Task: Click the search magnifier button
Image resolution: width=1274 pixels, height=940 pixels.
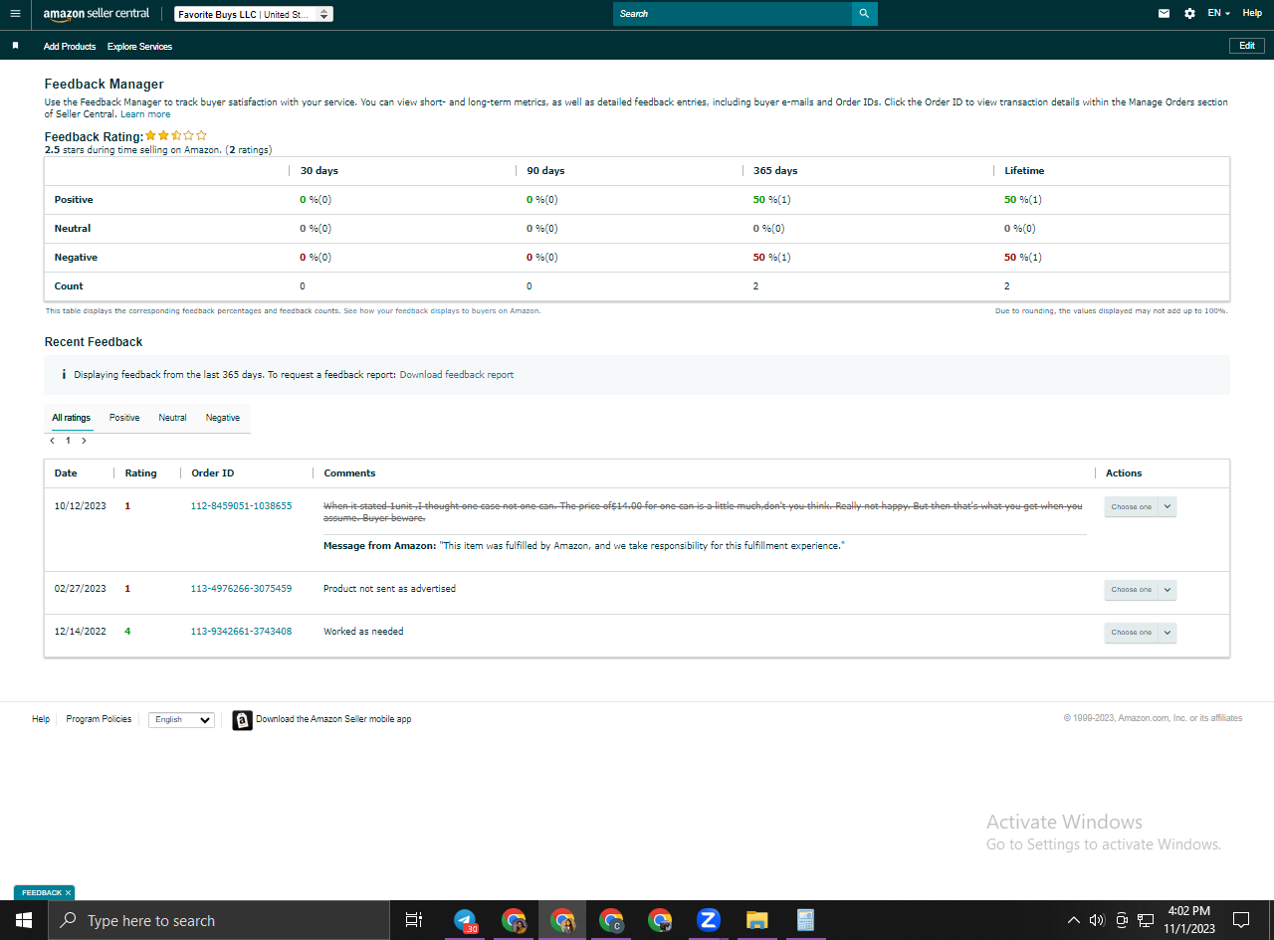Action: tap(864, 14)
